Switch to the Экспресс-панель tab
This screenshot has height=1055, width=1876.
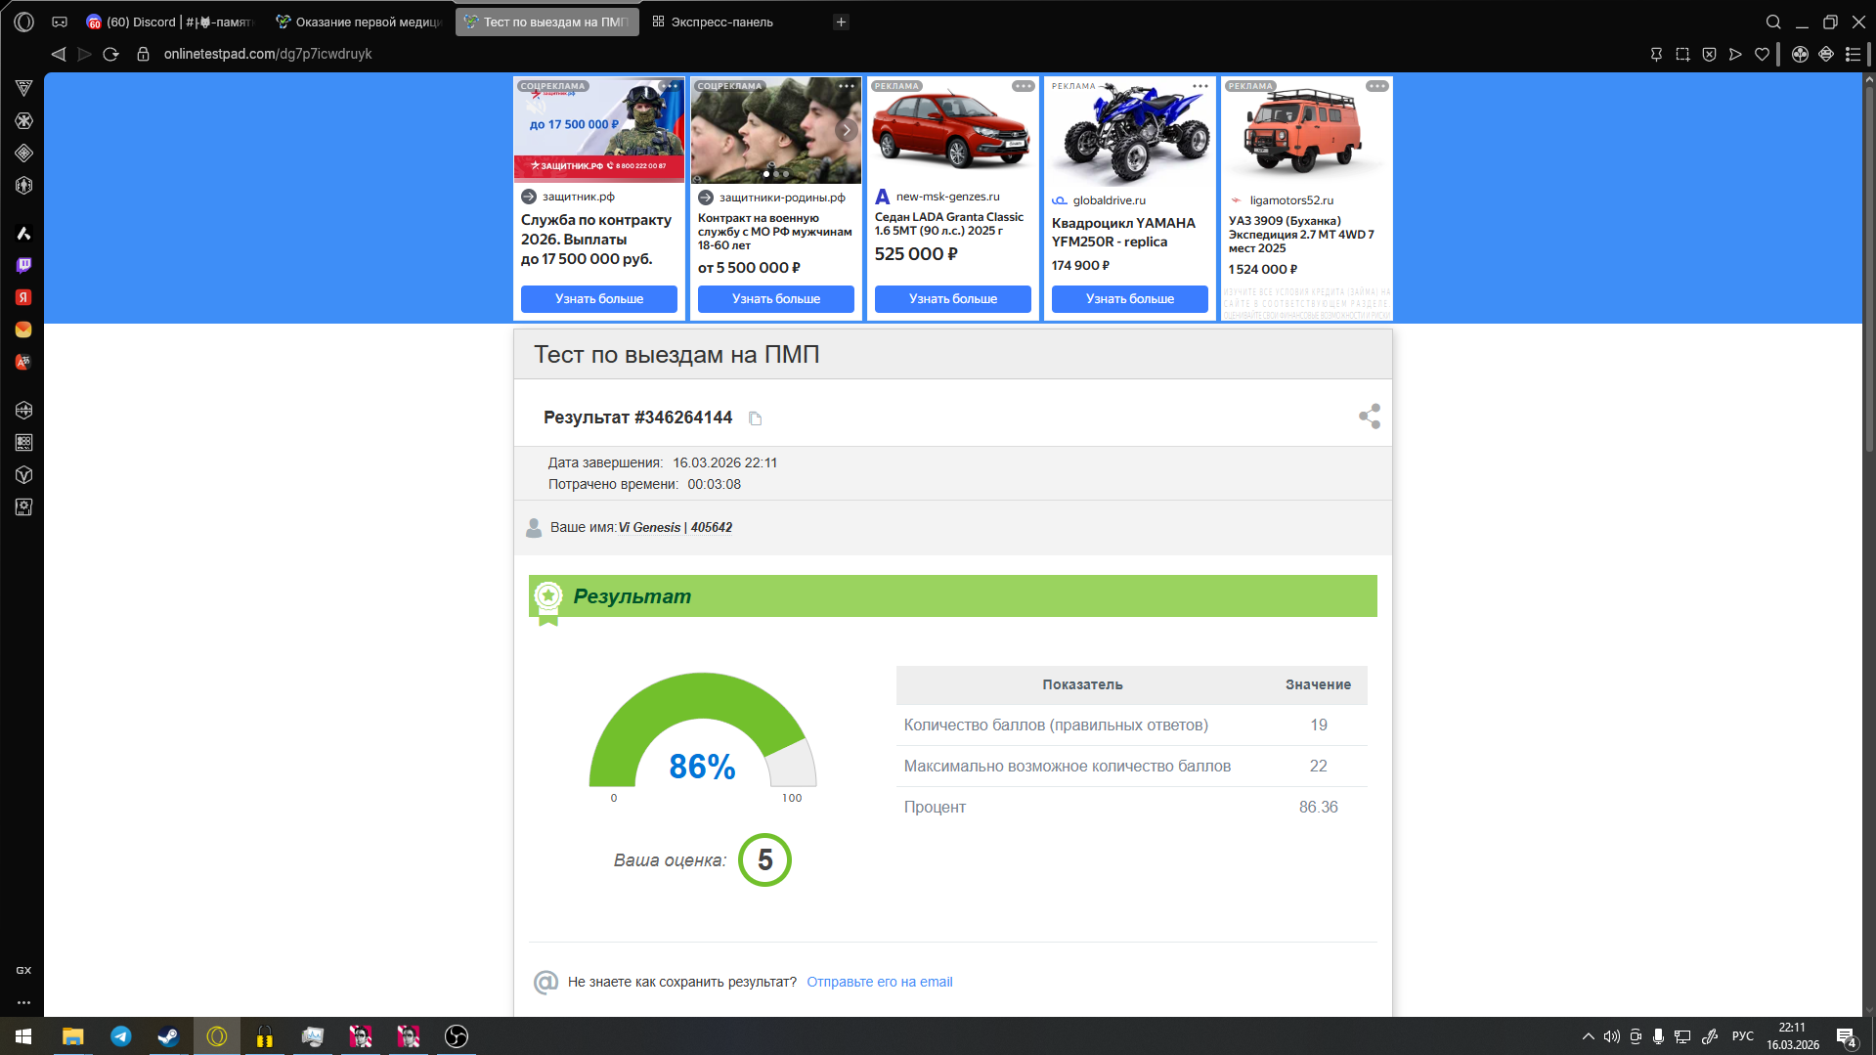[x=721, y=22]
